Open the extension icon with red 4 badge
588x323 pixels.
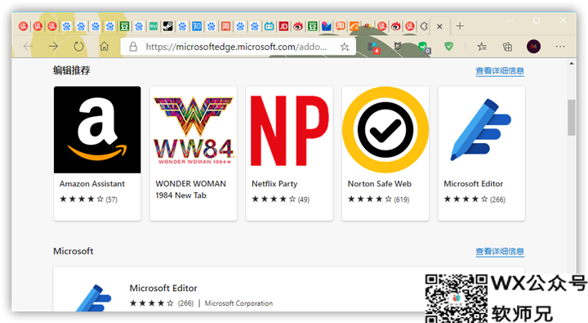(x=373, y=47)
